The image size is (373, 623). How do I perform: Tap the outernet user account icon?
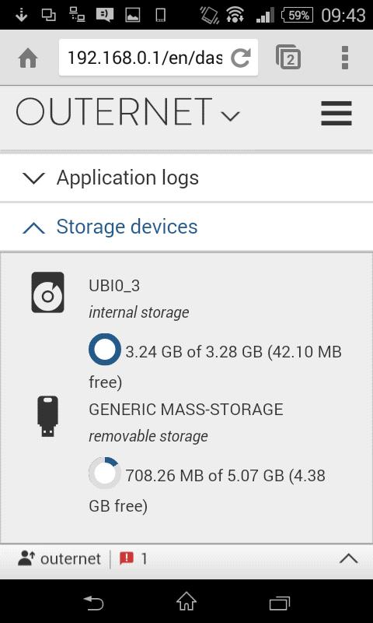(x=26, y=558)
